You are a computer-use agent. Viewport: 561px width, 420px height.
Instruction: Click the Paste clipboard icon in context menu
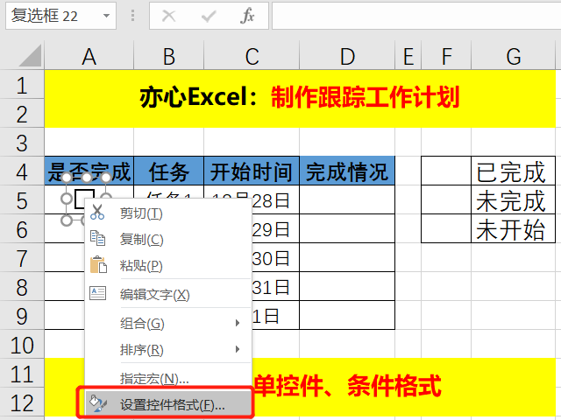pos(98,264)
